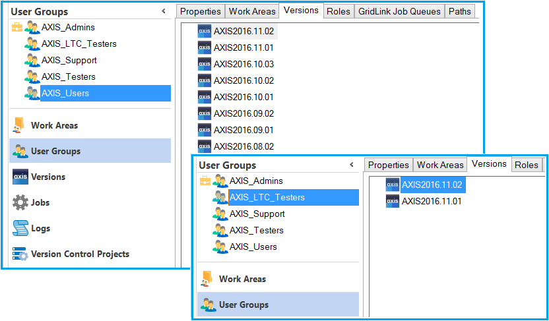Go to User Groups section in front window
The image size is (549, 321).
pos(278,305)
